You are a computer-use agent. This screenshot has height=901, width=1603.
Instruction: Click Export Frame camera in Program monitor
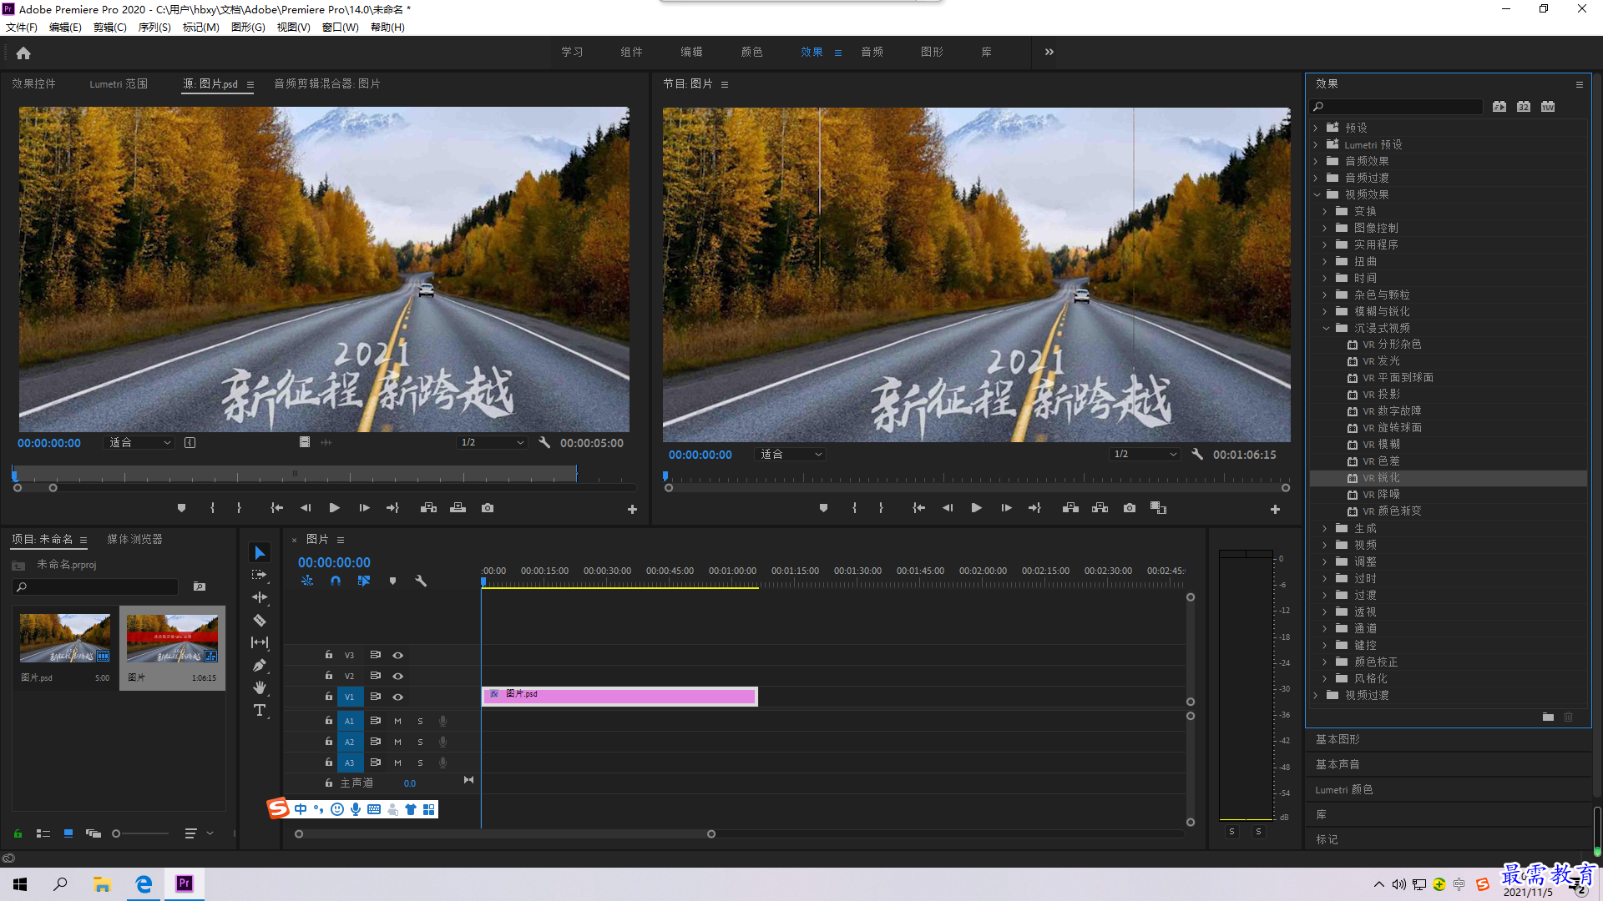[x=1129, y=508]
